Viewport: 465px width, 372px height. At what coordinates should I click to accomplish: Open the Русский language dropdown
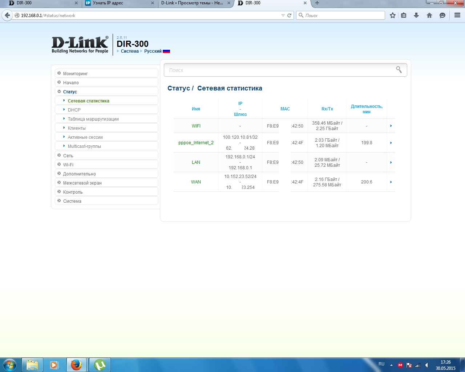tap(153, 51)
